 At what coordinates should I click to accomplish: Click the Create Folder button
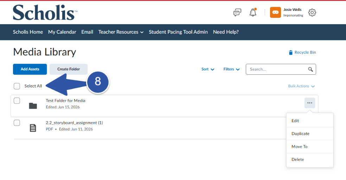(x=69, y=69)
